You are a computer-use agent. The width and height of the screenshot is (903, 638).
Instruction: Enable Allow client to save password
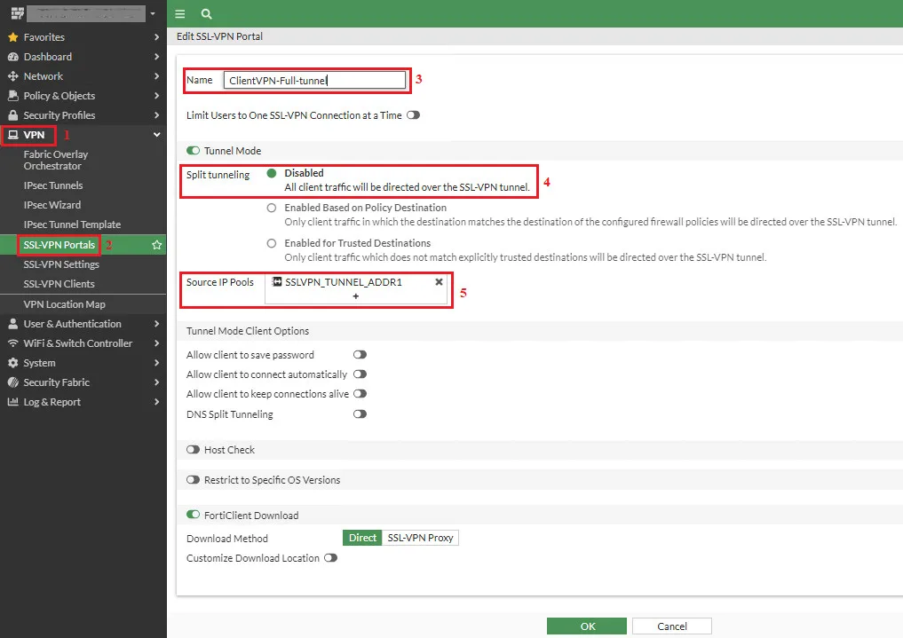pos(360,355)
